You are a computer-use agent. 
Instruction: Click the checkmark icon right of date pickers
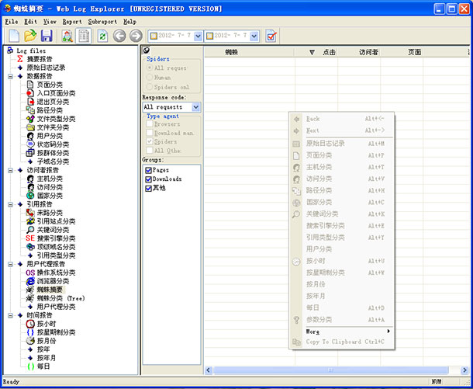tap(271, 36)
